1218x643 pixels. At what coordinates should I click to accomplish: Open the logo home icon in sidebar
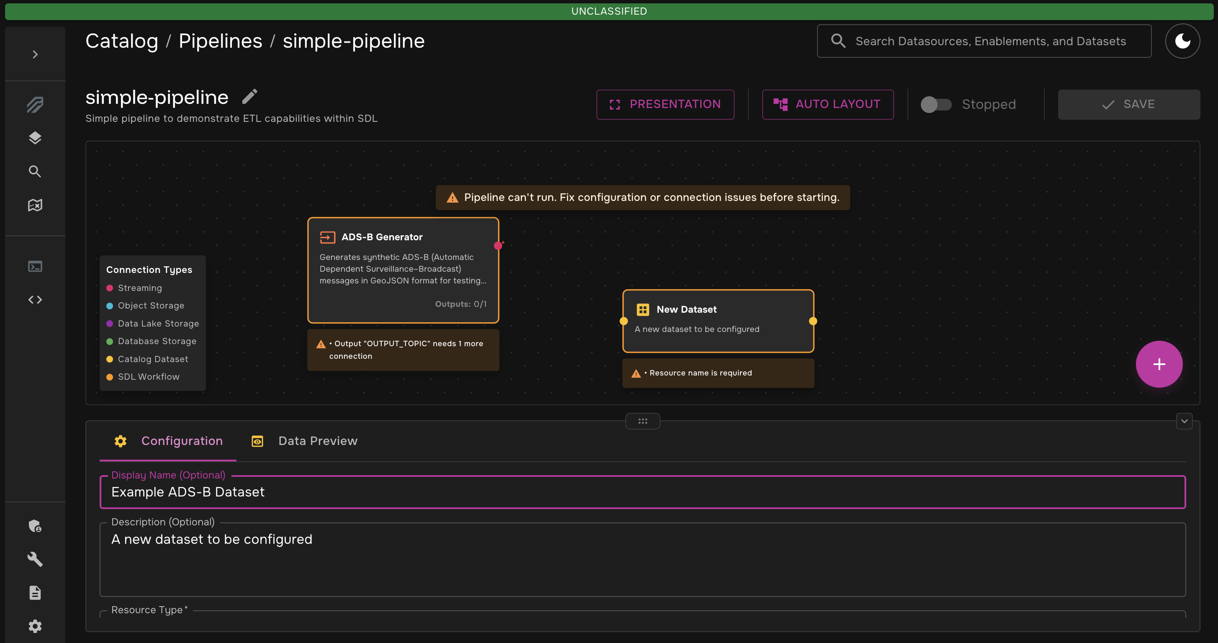pos(35,105)
